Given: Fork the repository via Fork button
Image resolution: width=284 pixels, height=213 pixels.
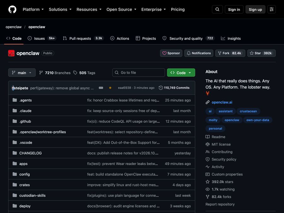Looking at the screenshot, I should [230, 53].
